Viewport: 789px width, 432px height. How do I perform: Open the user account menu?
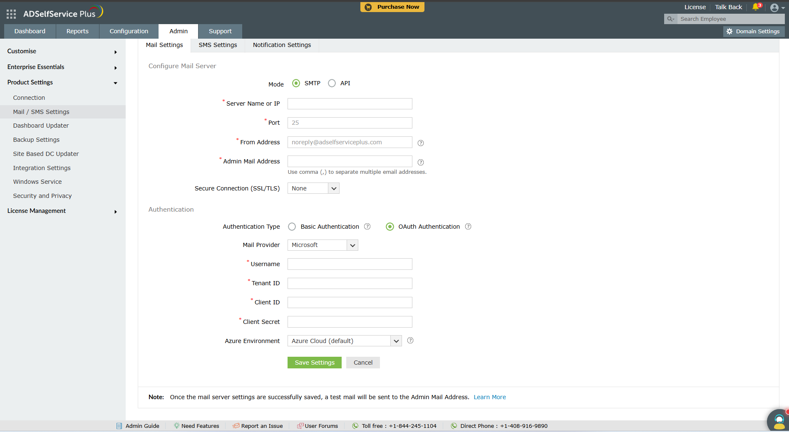(774, 7)
